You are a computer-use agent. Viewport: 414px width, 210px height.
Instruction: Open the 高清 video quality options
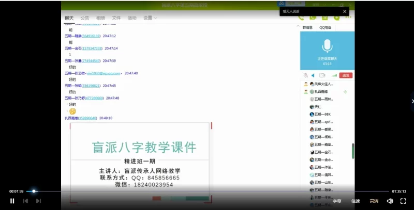374,201
